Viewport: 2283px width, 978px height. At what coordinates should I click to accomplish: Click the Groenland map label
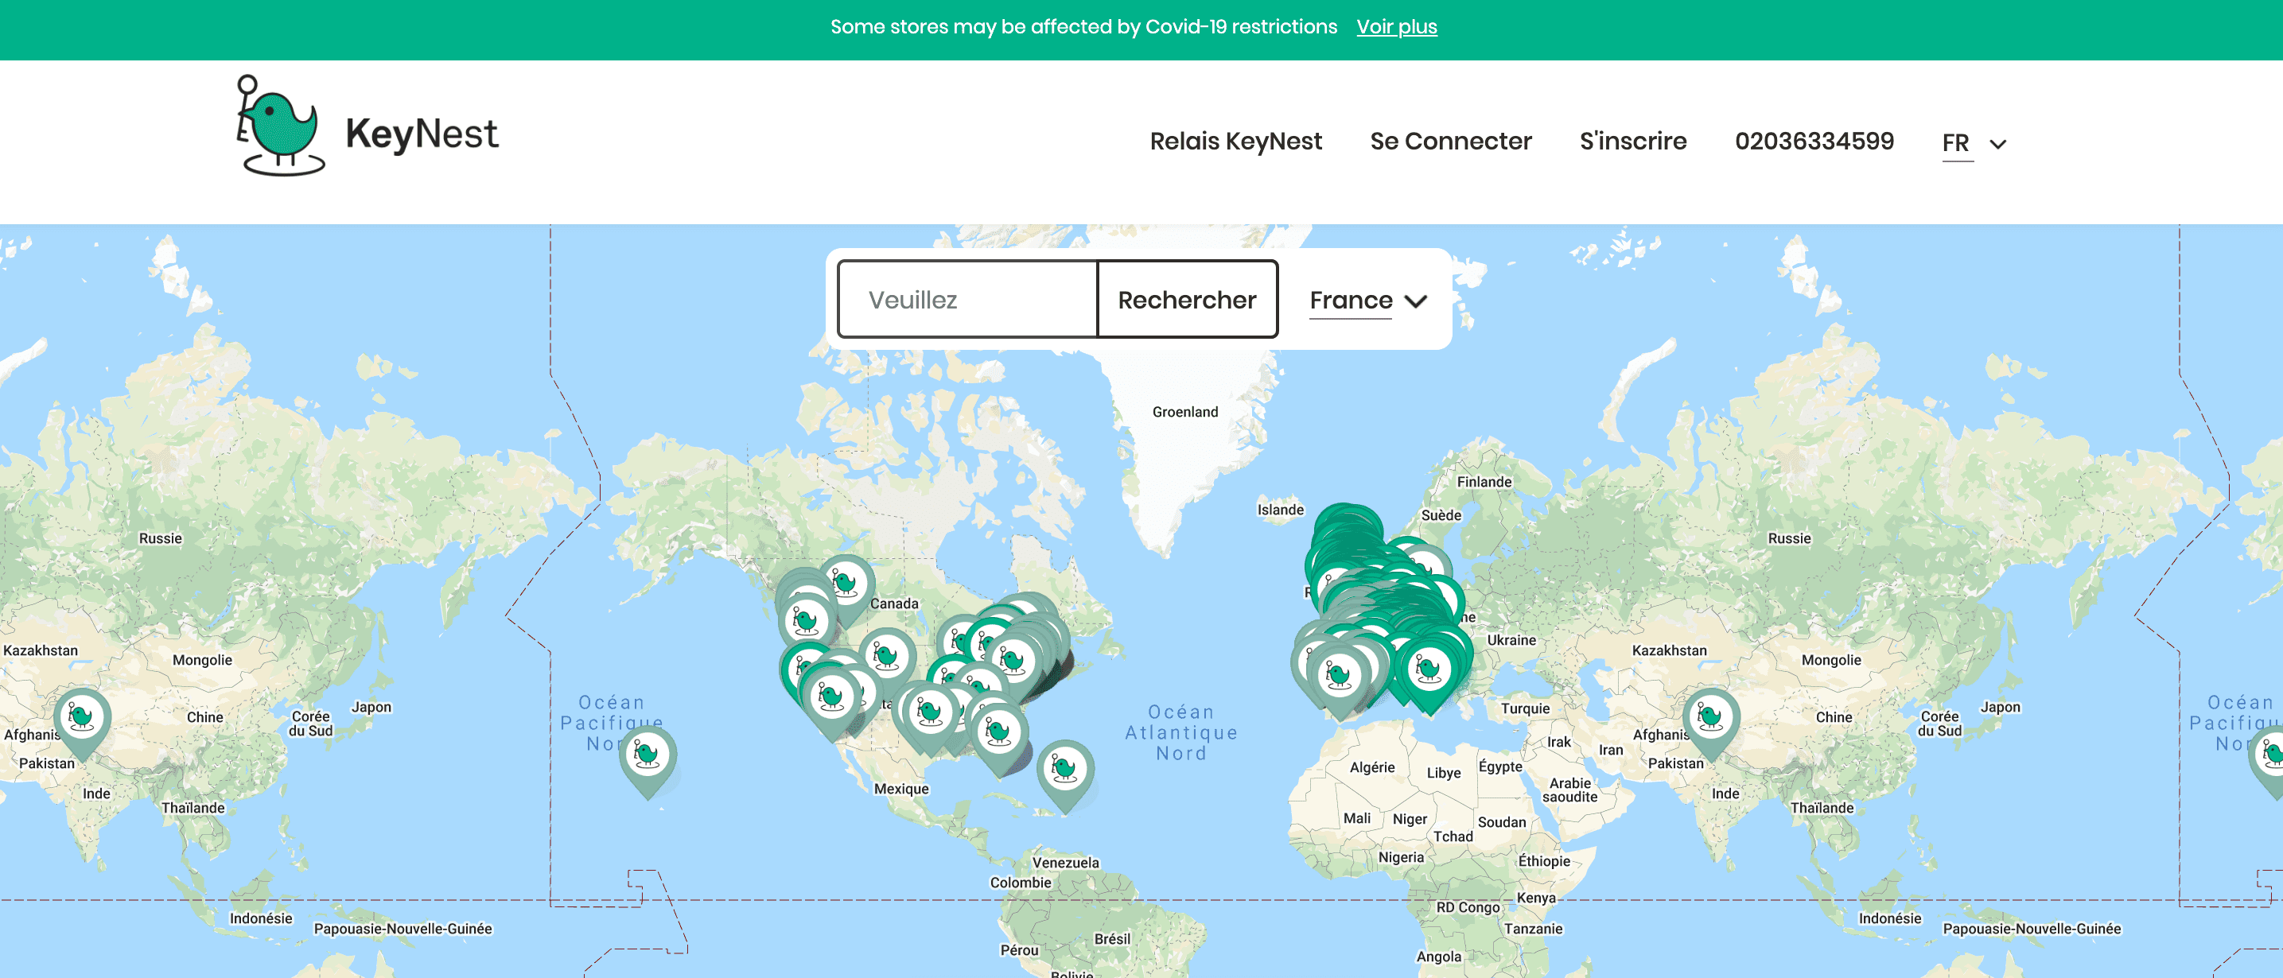[x=1185, y=412]
